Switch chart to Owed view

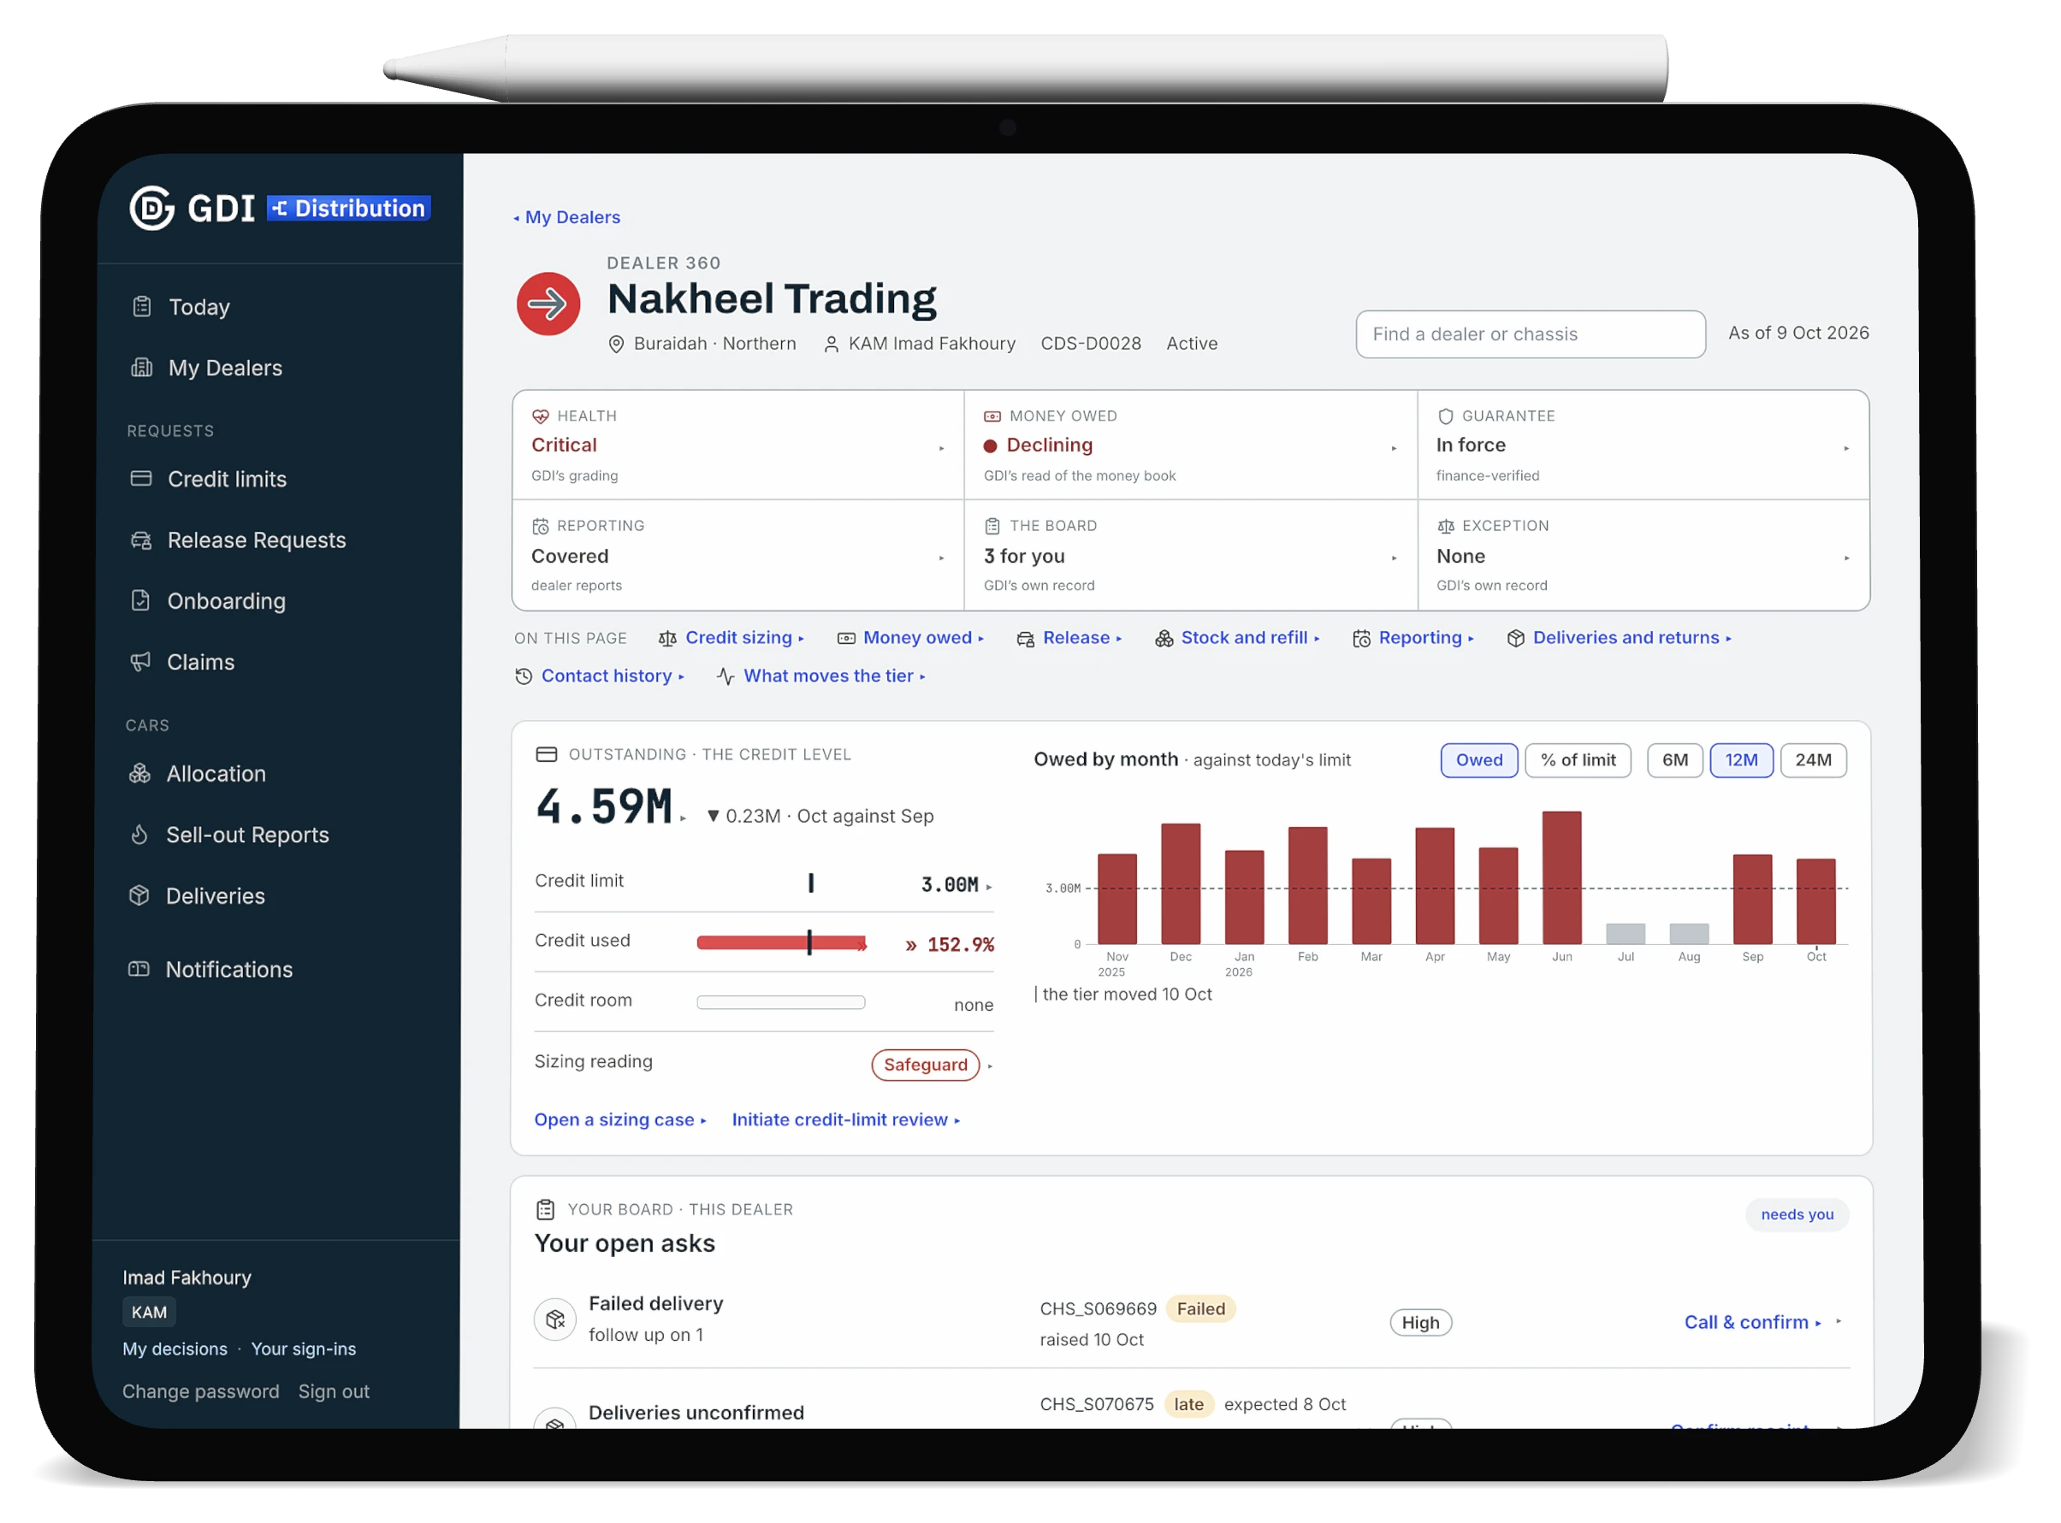pos(1479,760)
